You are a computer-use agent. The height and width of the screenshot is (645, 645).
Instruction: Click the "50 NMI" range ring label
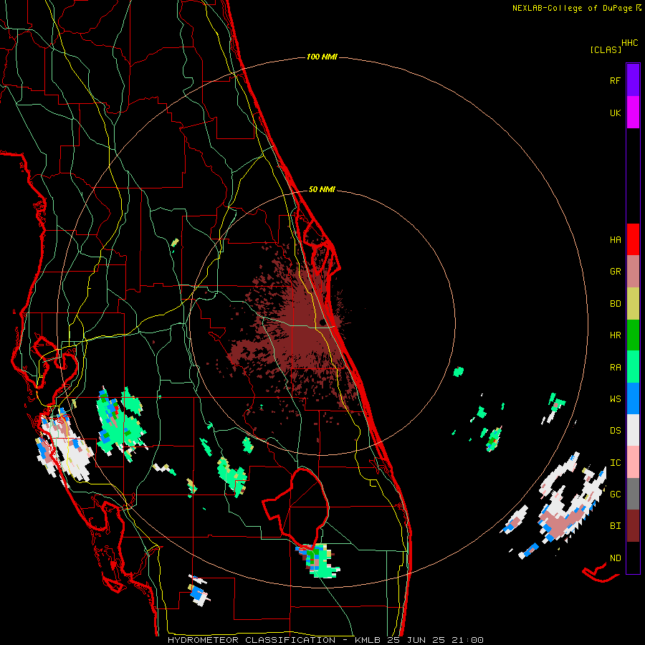pos(322,189)
